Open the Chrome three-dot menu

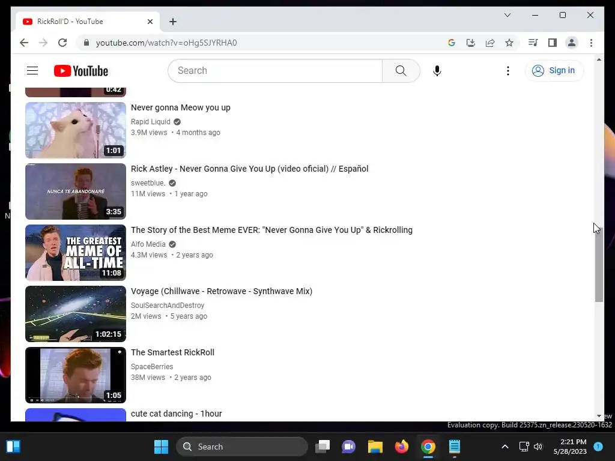(591, 43)
